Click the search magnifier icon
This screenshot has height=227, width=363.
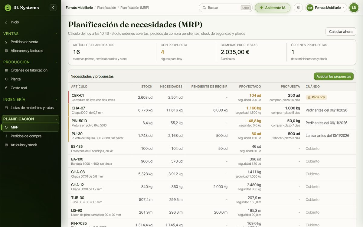(x=204, y=8)
